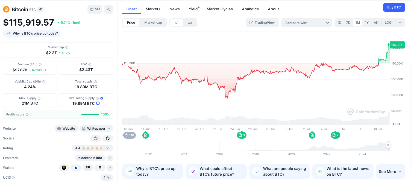Open the Binance Wallet icon
Image resolution: width=411 pixels, height=186 pixels.
pos(64,167)
